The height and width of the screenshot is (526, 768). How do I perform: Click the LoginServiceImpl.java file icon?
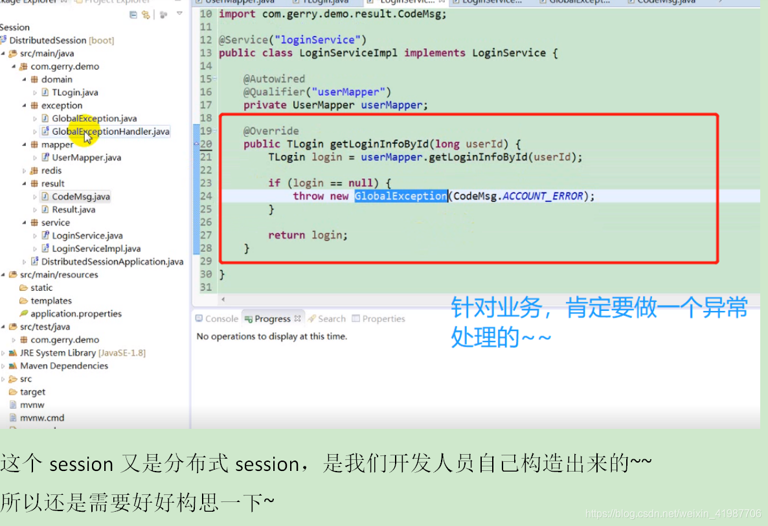click(45, 248)
